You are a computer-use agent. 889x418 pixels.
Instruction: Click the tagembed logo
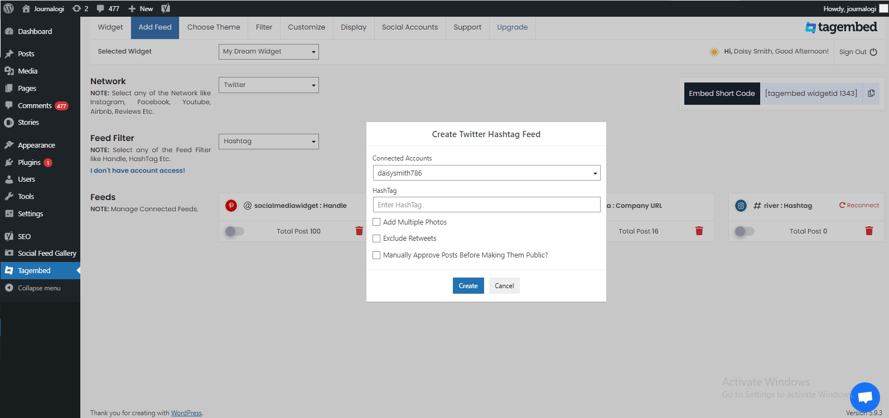(840, 27)
